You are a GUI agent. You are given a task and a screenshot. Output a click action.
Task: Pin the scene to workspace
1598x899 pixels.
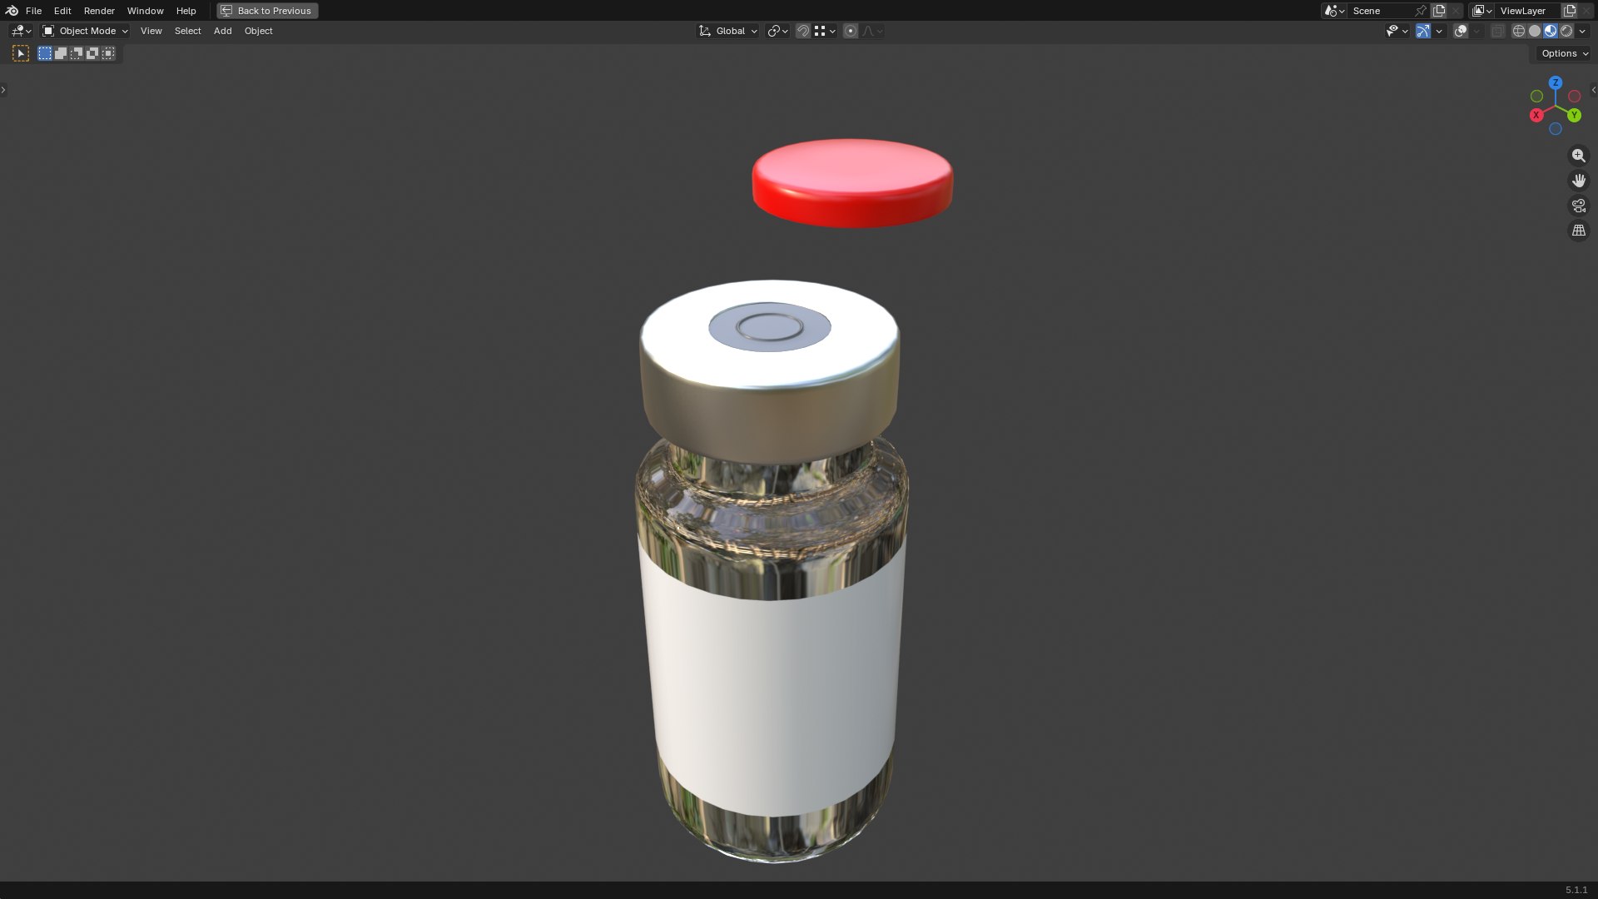(x=1421, y=11)
